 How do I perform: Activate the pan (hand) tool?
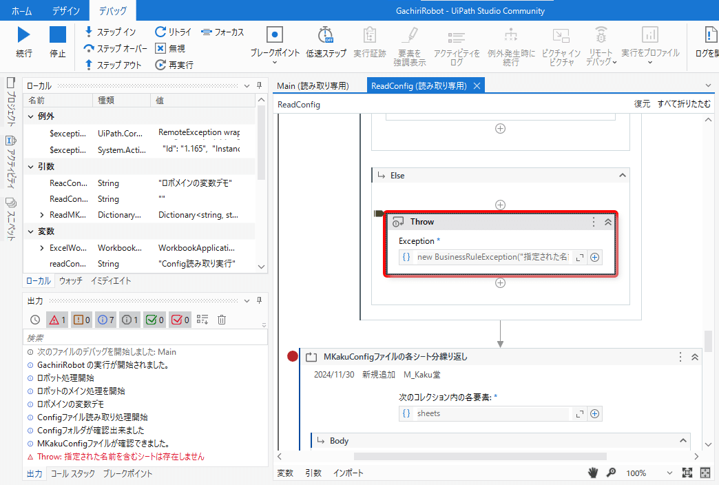(x=594, y=473)
